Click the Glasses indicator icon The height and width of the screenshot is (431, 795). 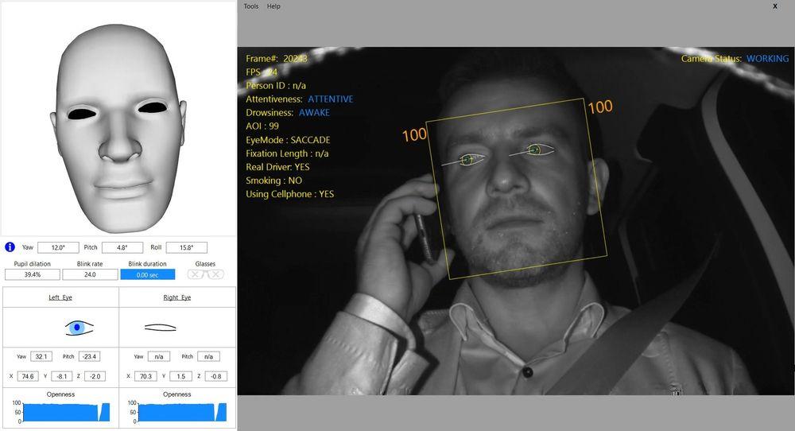click(205, 274)
